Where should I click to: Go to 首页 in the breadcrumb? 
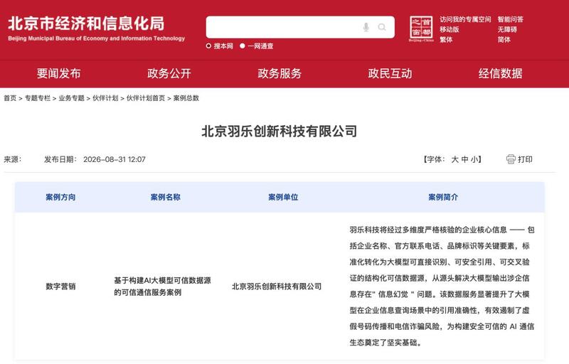click(10, 98)
